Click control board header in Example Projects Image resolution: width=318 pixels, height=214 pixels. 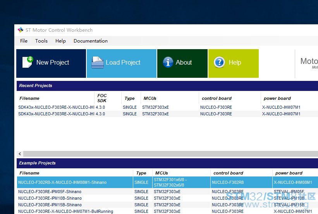pyautogui.click(x=228, y=173)
